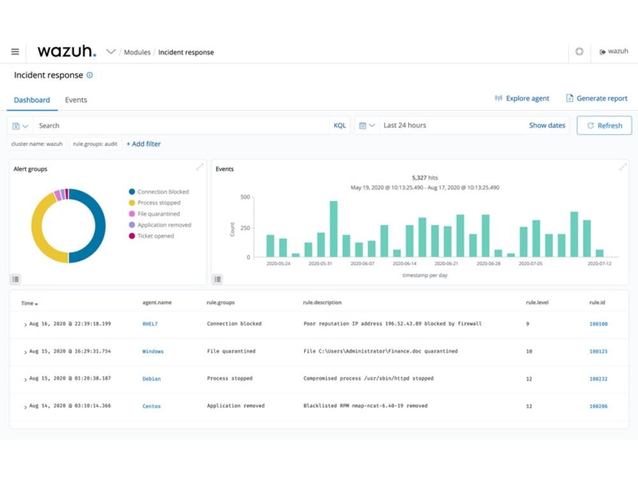This screenshot has width=638, height=478.
Task: Open the Last 24 hours time range dropdown
Action: pyautogui.click(x=404, y=125)
